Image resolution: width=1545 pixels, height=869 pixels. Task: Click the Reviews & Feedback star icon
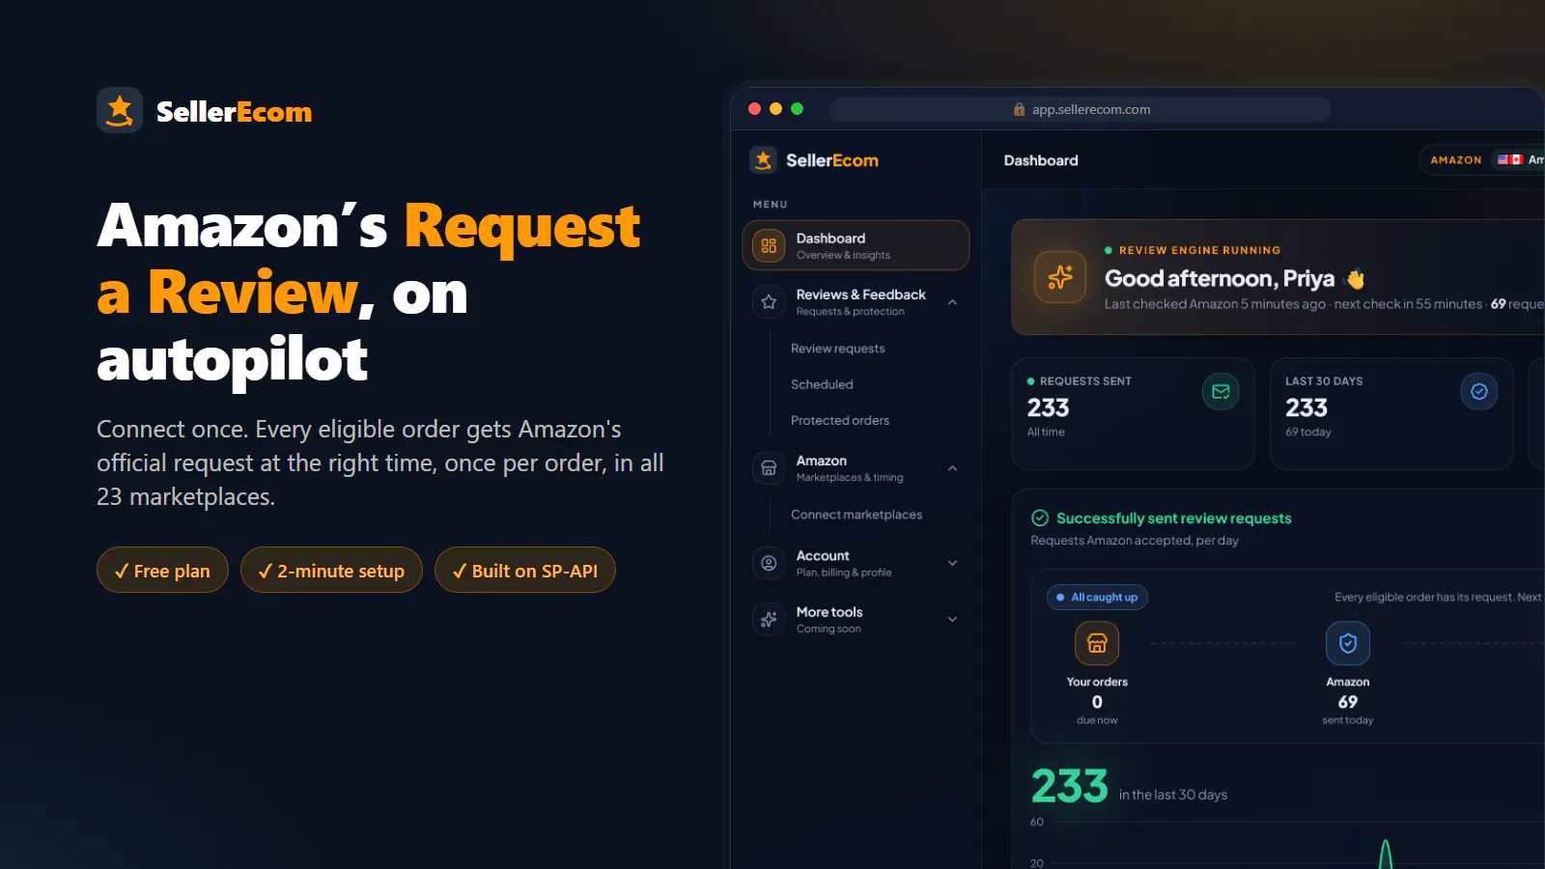(769, 302)
